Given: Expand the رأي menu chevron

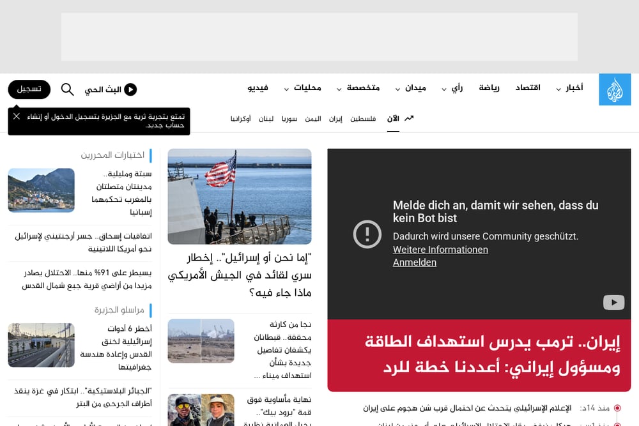Looking at the screenshot, I should (x=444, y=89).
